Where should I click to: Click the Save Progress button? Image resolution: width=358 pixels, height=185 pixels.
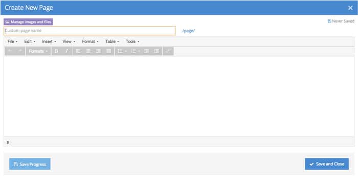point(30,164)
